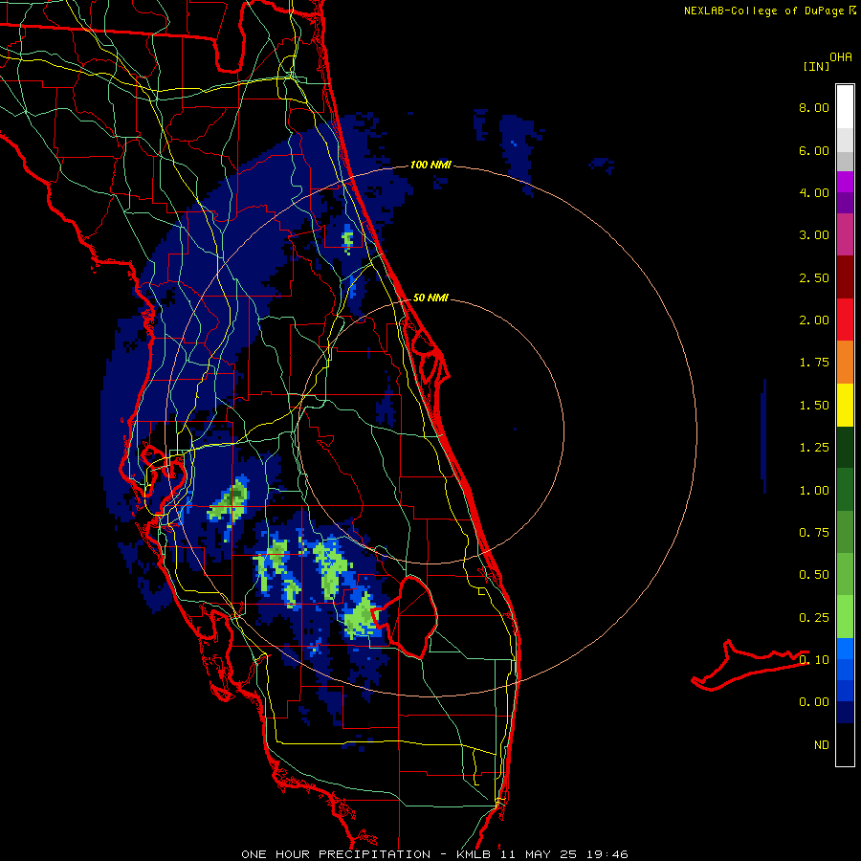Click the 2.50 legend value

pos(814,277)
